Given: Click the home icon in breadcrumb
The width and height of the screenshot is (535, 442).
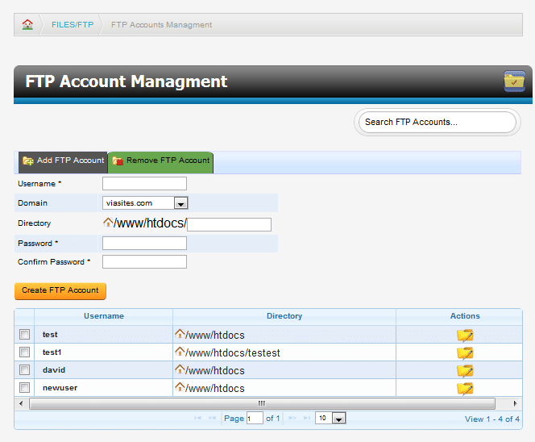Looking at the screenshot, I should 28,24.
